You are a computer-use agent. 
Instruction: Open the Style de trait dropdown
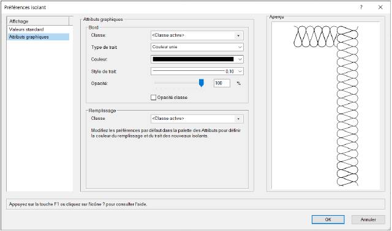(197, 71)
